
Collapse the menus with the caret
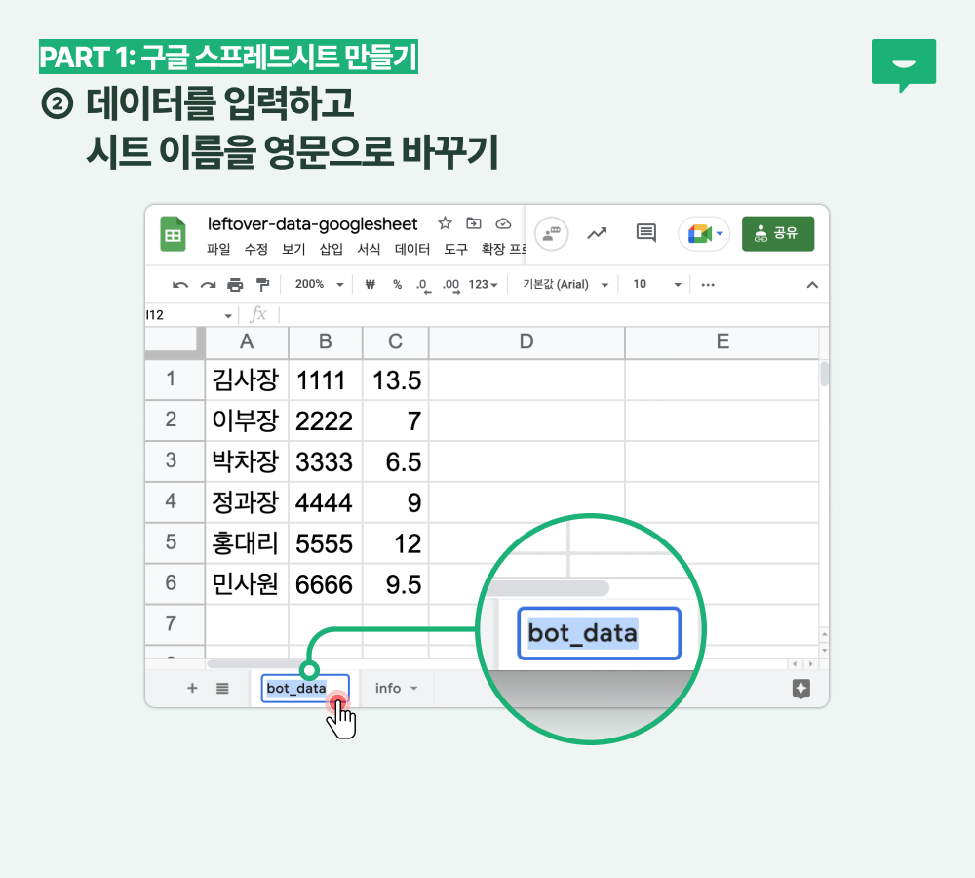point(812,285)
